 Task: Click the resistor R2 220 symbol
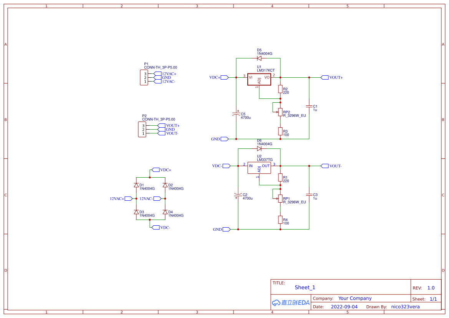click(280, 90)
